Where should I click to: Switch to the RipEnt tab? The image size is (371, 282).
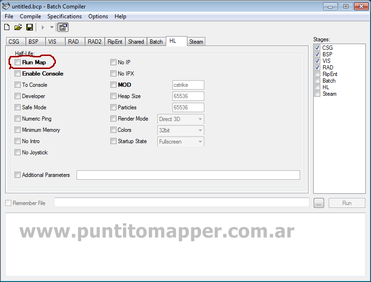coord(115,42)
